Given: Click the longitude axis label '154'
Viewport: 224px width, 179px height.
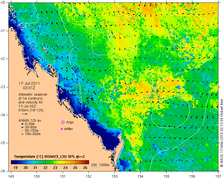Looking at the screenshot, I should coord(141,176).
